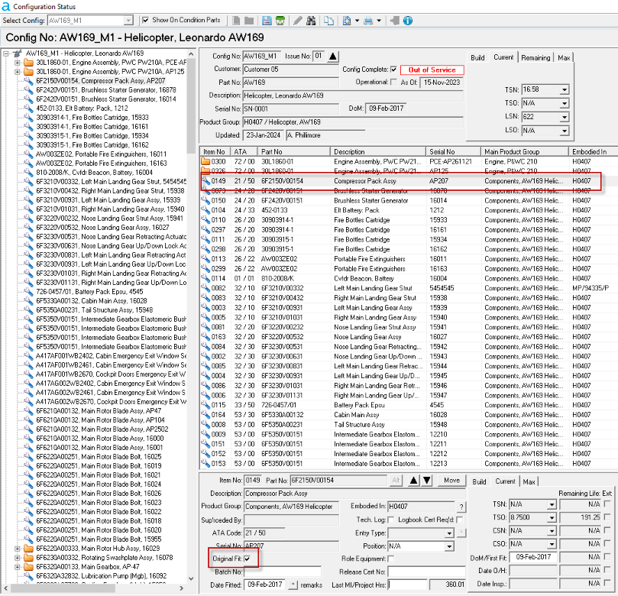The image size is (618, 596).
Task: Switch to the Remaining tab
Action: pyautogui.click(x=535, y=57)
